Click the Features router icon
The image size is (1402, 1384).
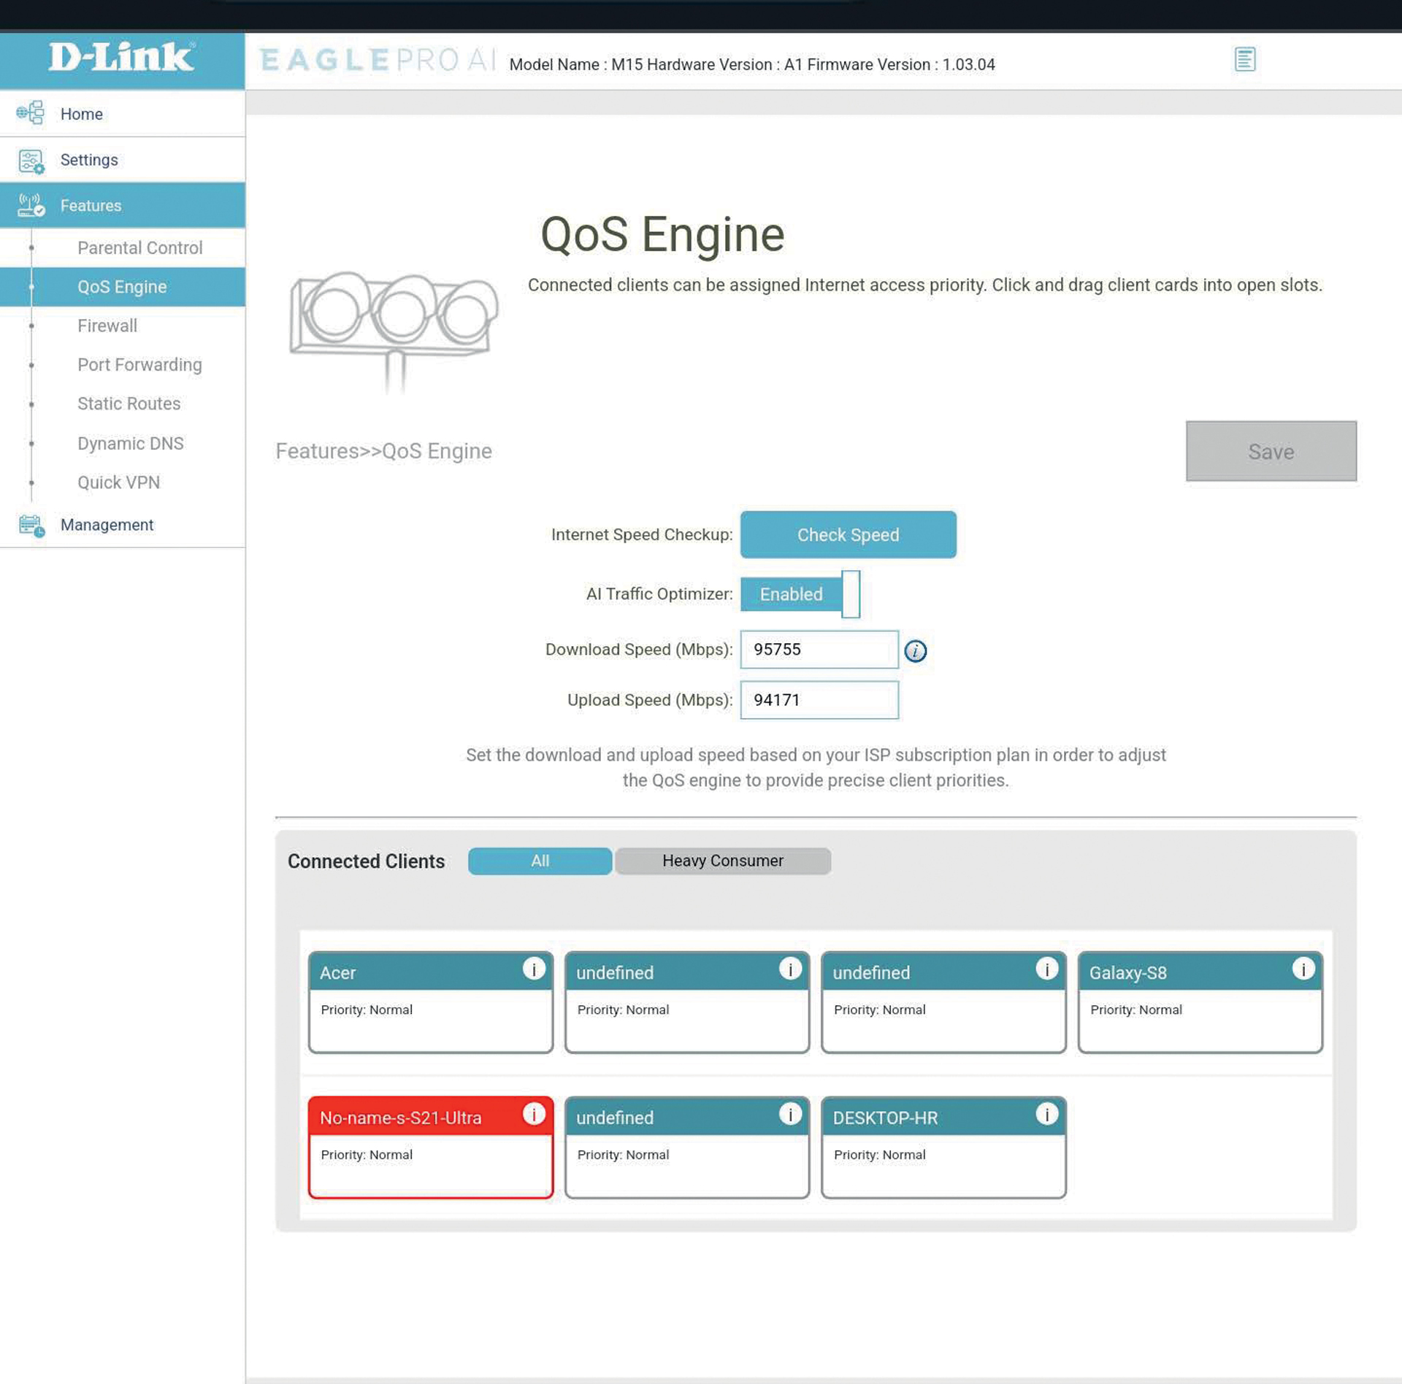click(x=31, y=206)
